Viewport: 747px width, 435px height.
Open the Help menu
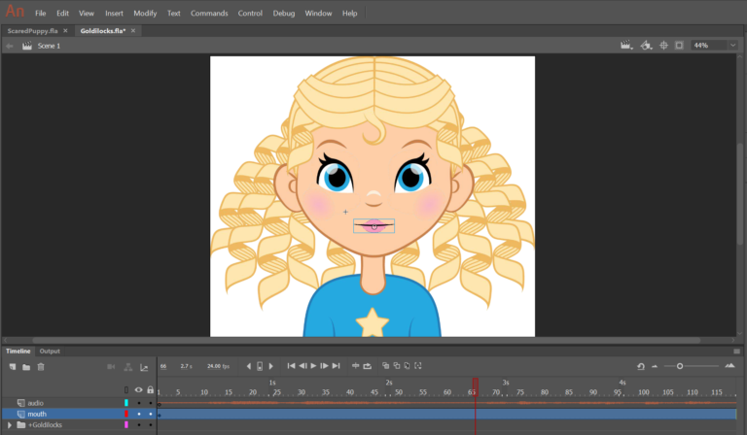[350, 14]
